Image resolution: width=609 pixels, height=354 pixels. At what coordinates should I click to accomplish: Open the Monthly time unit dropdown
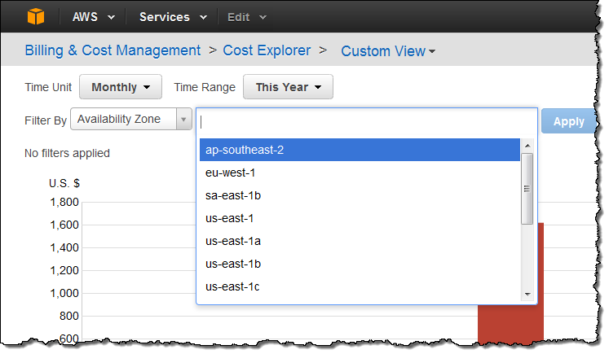point(121,87)
